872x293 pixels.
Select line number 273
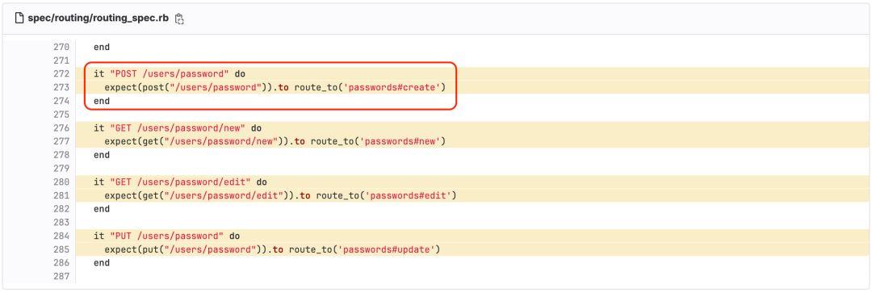(x=61, y=87)
